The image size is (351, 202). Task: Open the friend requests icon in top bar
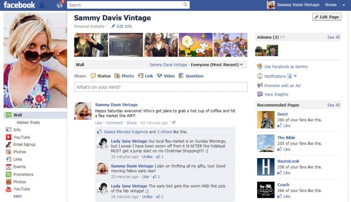coord(42,5)
